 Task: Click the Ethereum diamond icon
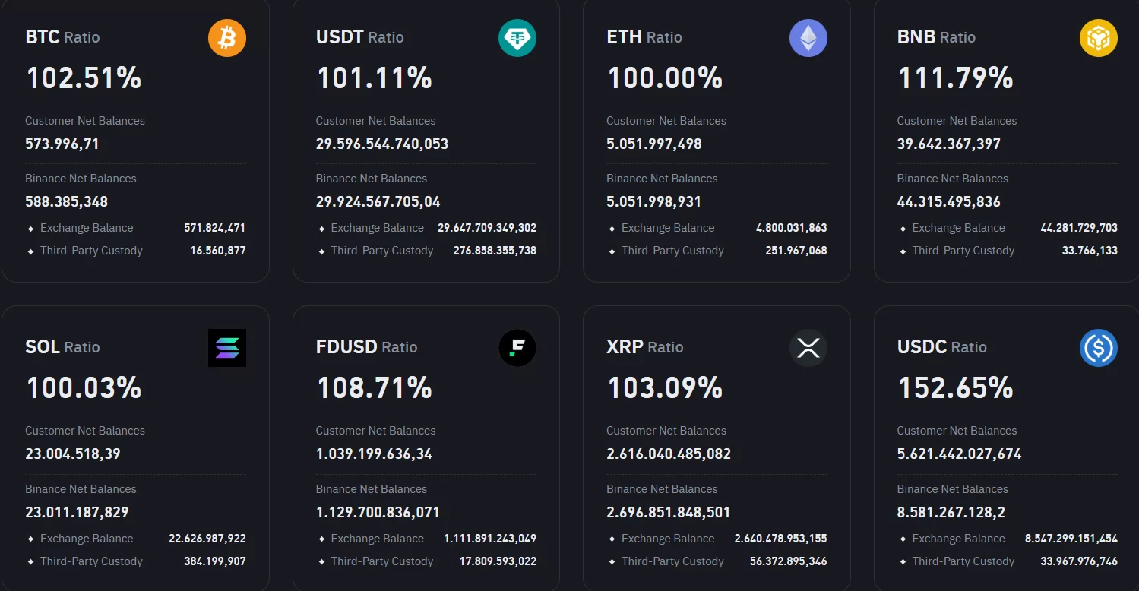808,38
